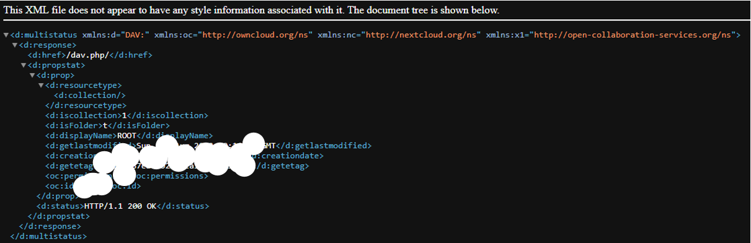Click the closing /d:response tag
Viewport: 751px width, 243px height.
coord(50,226)
